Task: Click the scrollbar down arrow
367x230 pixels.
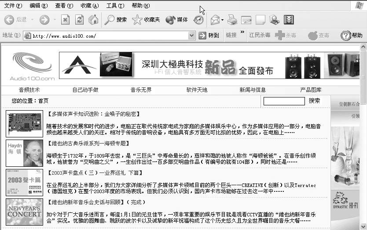Action: click(x=363, y=226)
